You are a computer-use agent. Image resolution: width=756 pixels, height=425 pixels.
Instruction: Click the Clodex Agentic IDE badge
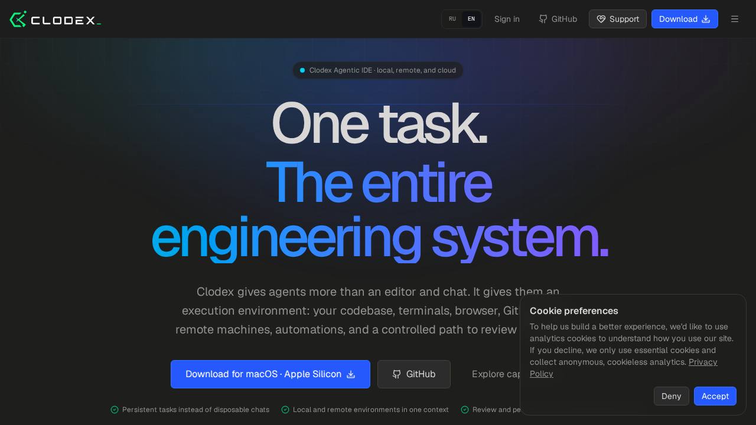(378, 70)
